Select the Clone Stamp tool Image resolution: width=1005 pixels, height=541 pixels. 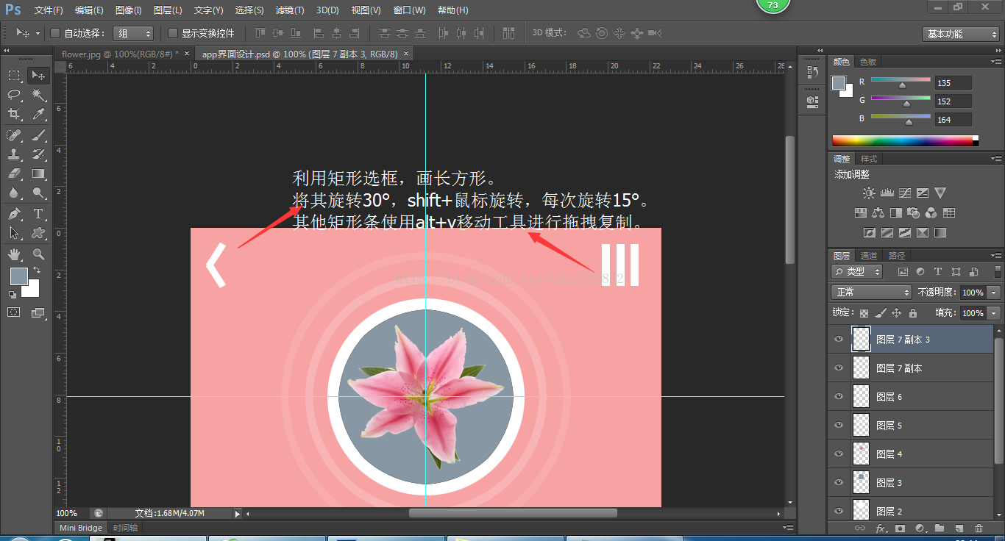click(x=14, y=154)
